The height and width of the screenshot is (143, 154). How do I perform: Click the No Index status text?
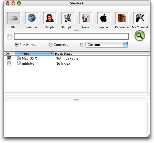[x=63, y=63]
